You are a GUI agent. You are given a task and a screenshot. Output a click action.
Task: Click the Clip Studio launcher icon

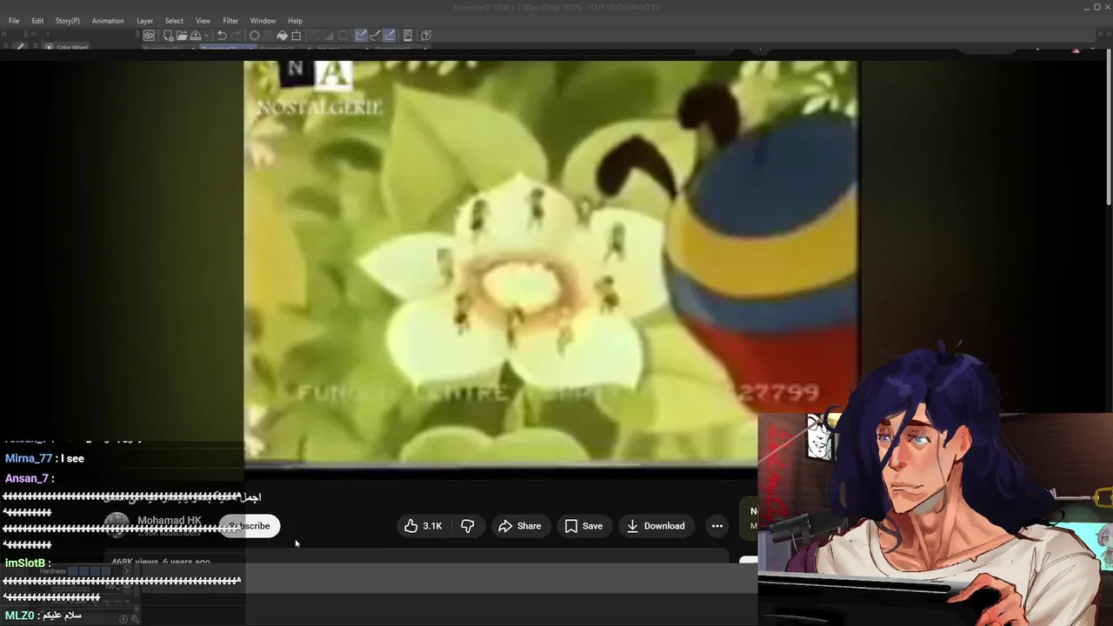coord(149,36)
